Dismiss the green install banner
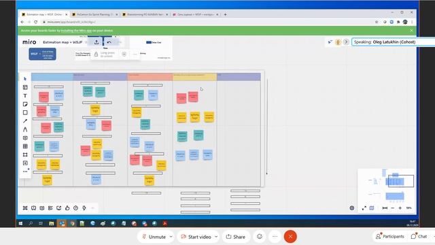The width and height of the screenshot is (435, 245). coord(411,31)
